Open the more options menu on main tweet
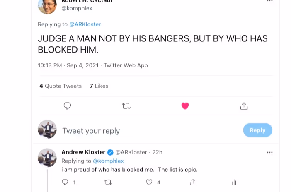 269,1
